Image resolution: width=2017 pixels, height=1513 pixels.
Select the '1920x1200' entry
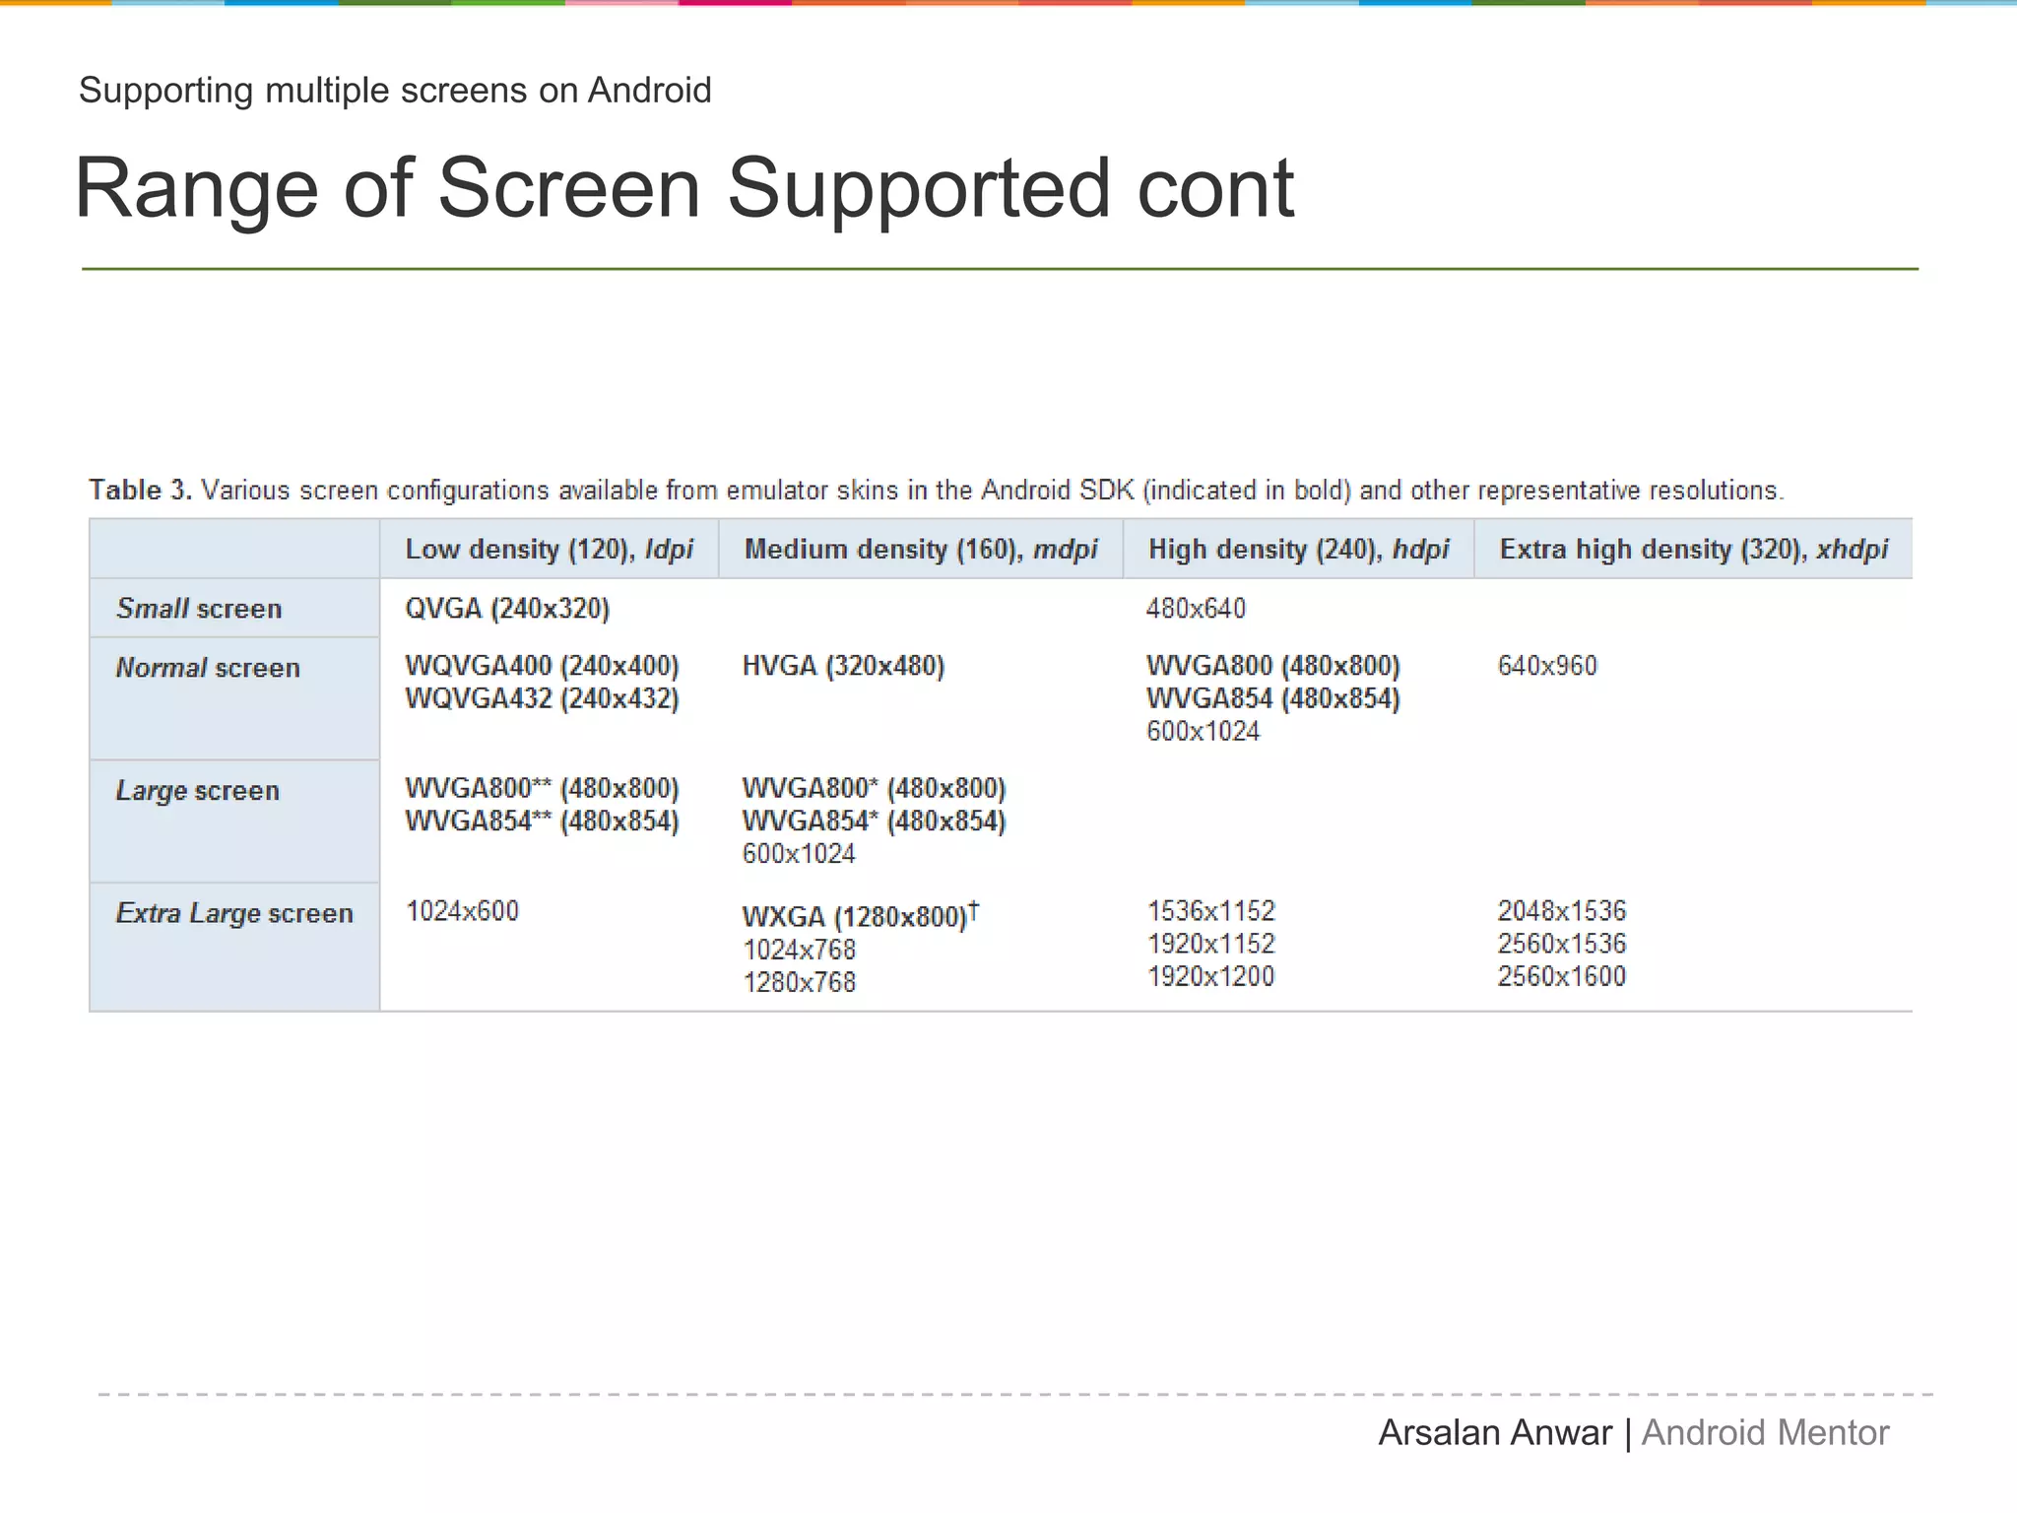point(1210,976)
